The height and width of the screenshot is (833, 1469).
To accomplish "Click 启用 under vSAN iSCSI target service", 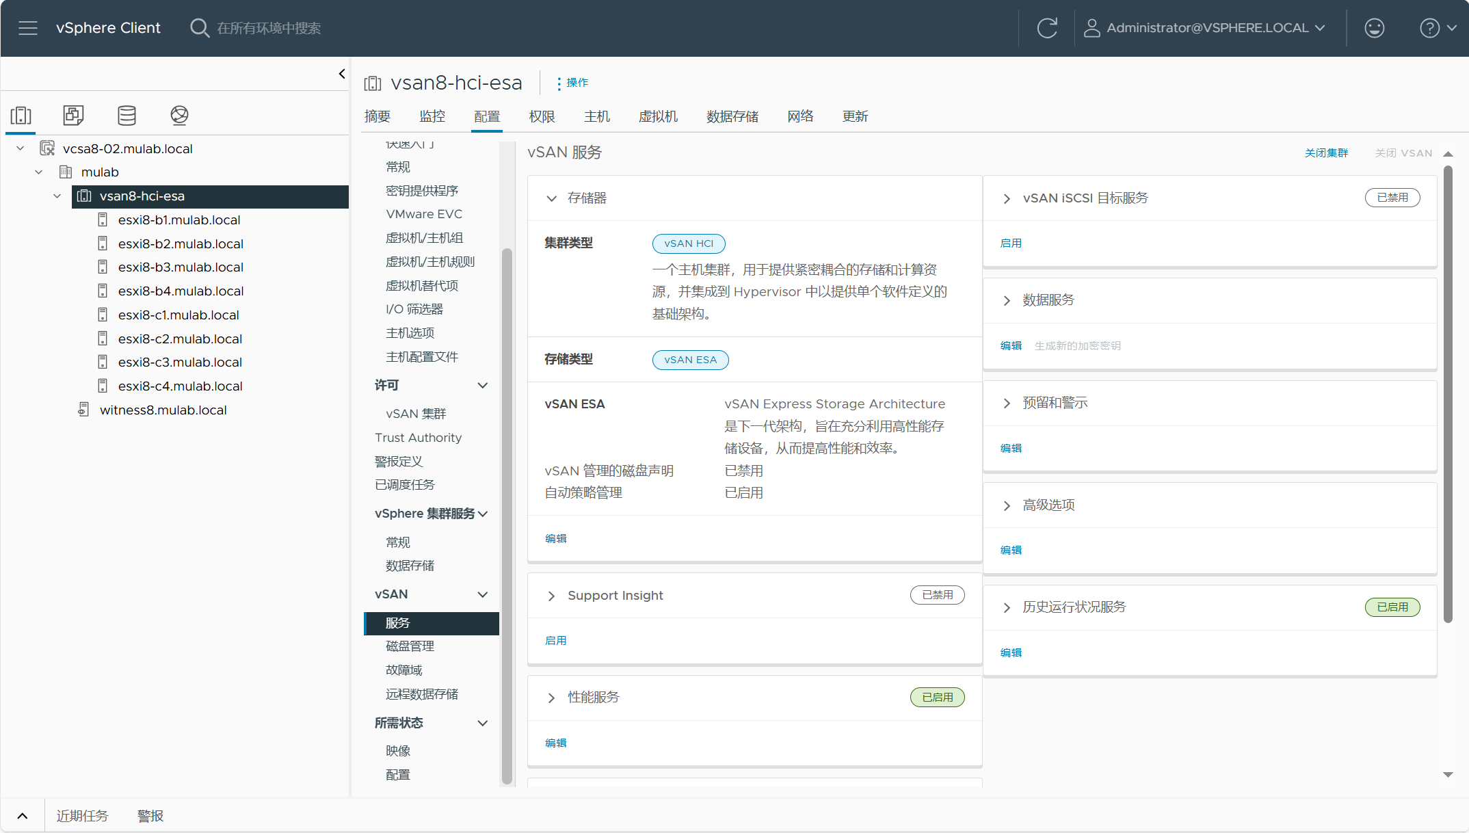I will 1011,243.
